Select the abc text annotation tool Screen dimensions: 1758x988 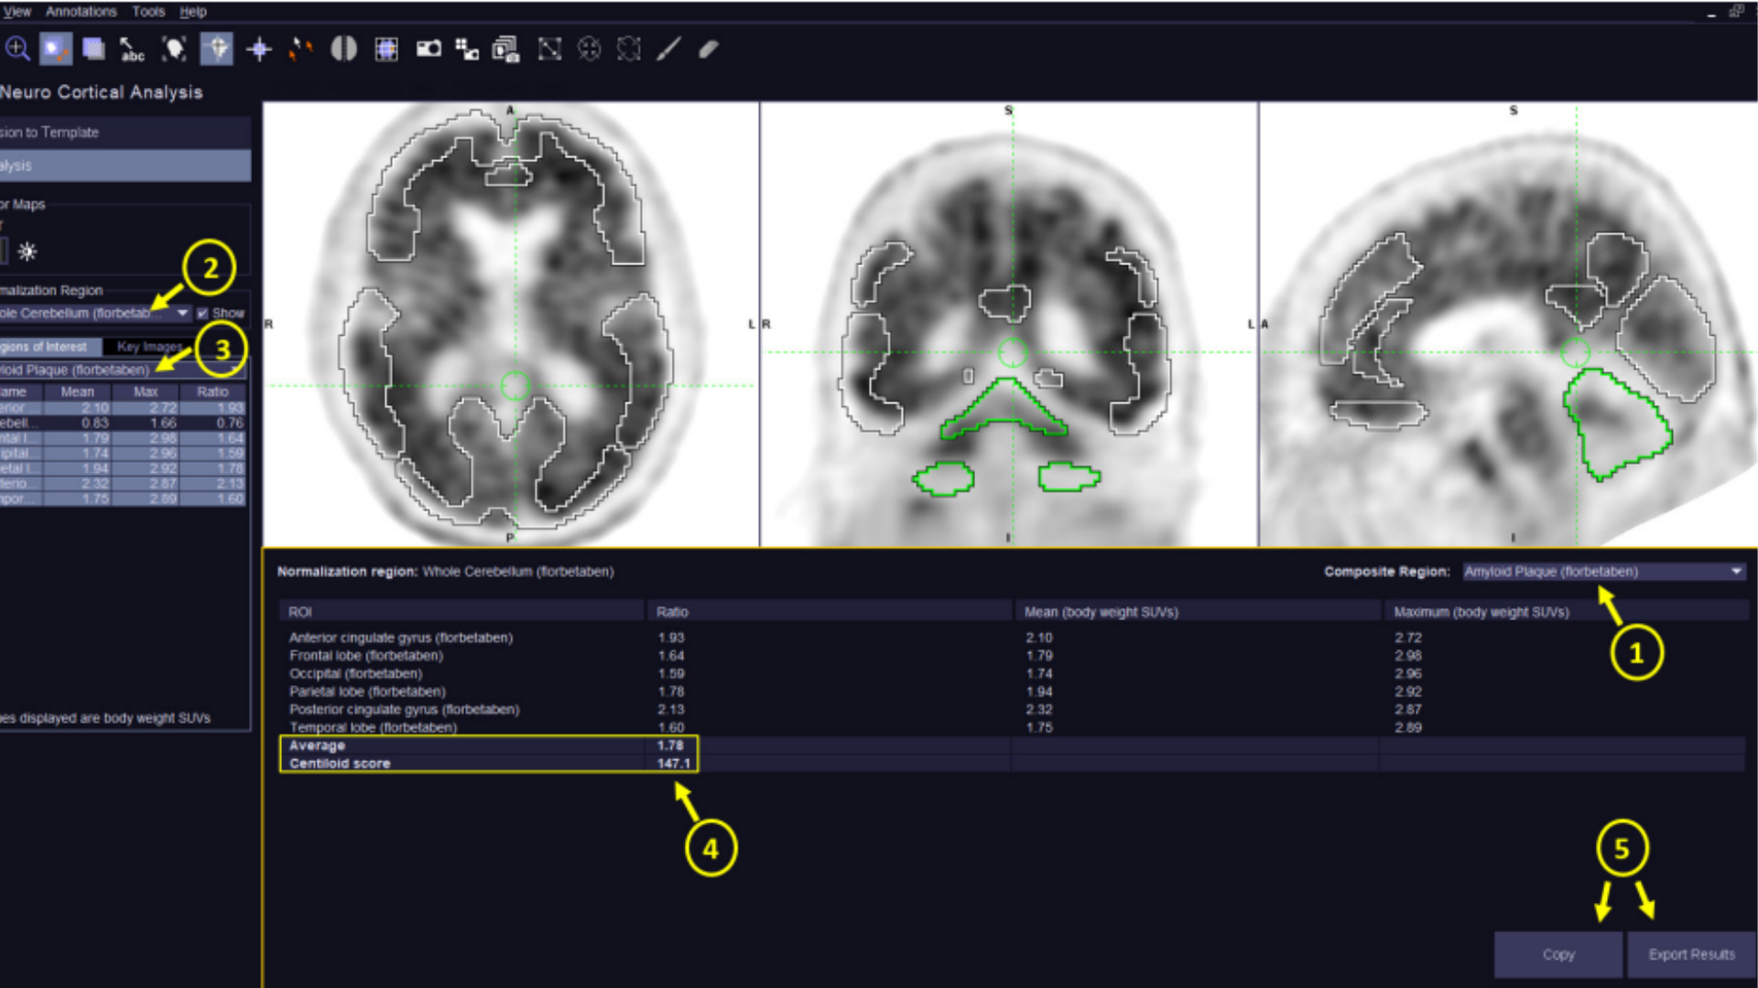pyautogui.click(x=133, y=49)
